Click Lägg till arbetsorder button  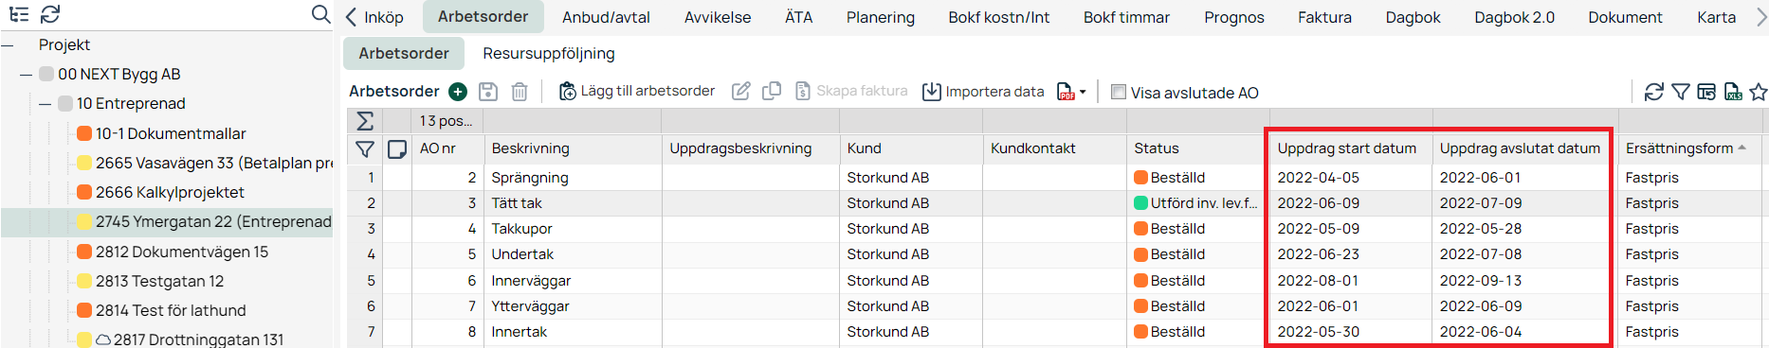coord(637,91)
